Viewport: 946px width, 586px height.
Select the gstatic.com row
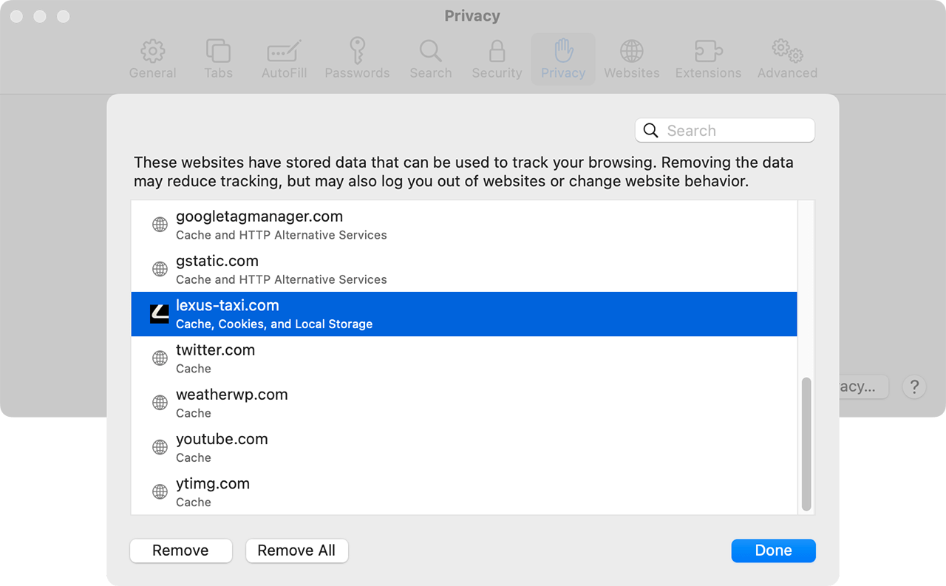464,269
